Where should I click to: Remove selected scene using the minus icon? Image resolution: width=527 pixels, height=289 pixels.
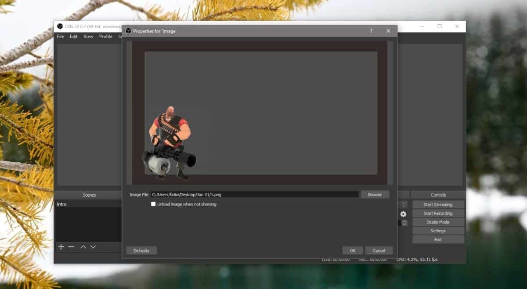point(71,247)
